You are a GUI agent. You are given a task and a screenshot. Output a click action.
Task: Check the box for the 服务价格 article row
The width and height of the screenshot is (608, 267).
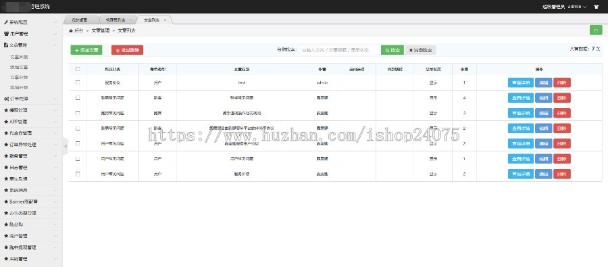coord(78,174)
